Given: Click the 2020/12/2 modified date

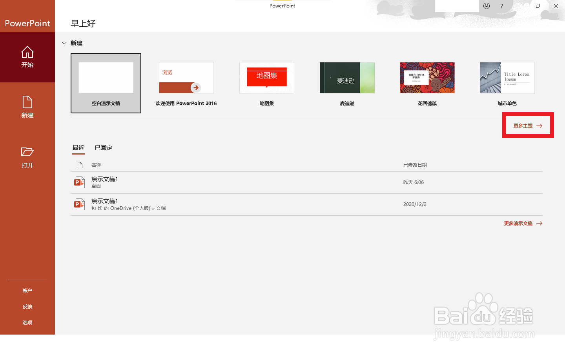Looking at the screenshot, I should tap(415, 204).
